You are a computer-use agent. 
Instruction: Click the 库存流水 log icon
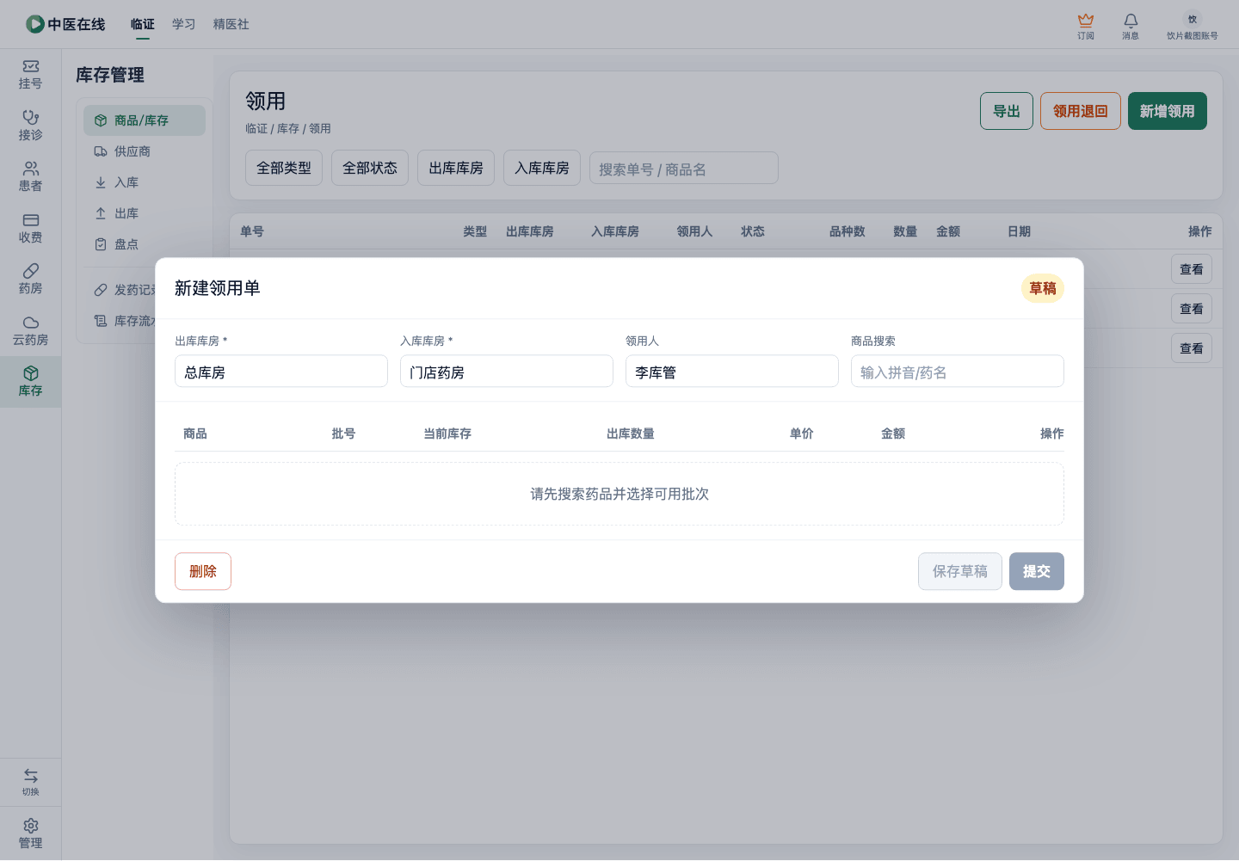[x=101, y=321]
